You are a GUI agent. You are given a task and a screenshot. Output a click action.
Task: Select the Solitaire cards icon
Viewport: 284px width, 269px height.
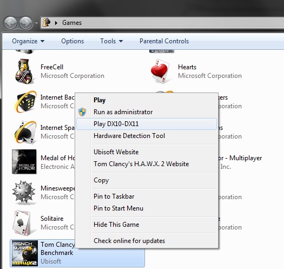coord(22,222)
